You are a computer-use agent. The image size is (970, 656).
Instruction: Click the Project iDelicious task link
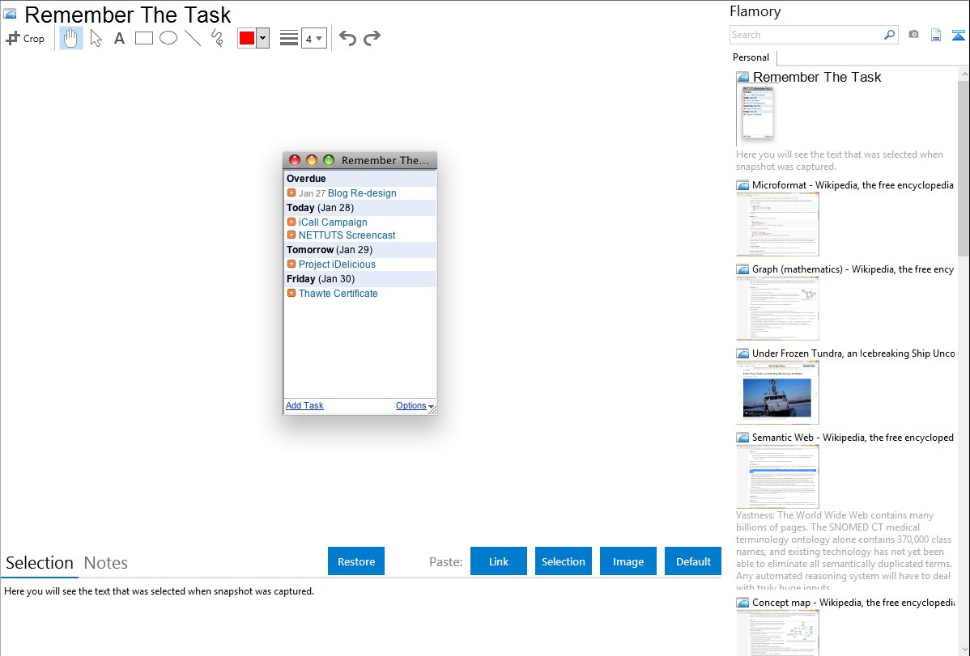(x=337, y=264)
